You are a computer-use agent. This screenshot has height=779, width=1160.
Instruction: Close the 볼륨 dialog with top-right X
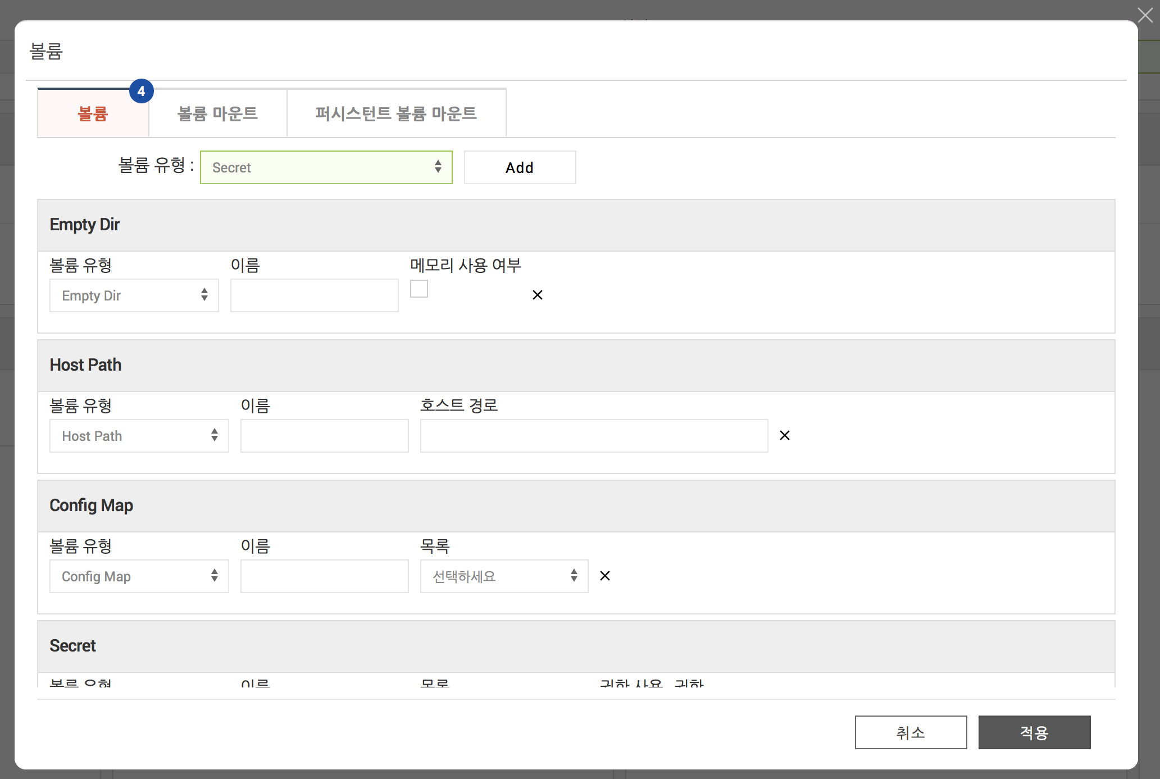pyautogui.click(x=1145, y=15)
